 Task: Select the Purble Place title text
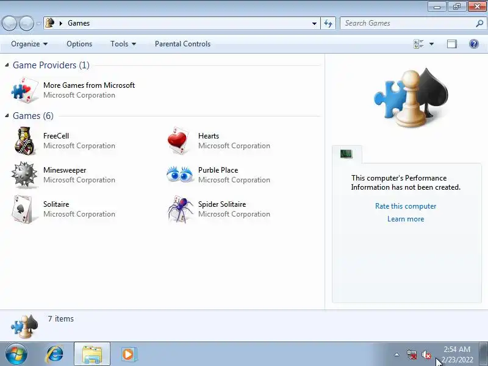point(218,170)
